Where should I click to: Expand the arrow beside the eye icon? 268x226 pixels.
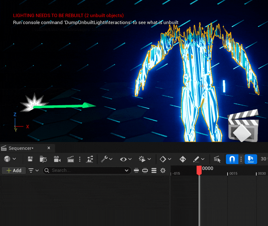[x=130, y=159]
